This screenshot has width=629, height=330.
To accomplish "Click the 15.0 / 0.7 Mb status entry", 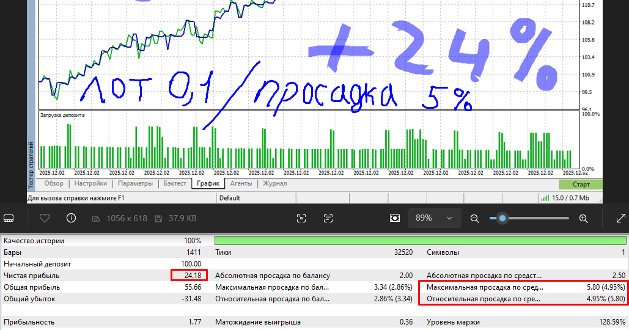I will pos(570,197).
